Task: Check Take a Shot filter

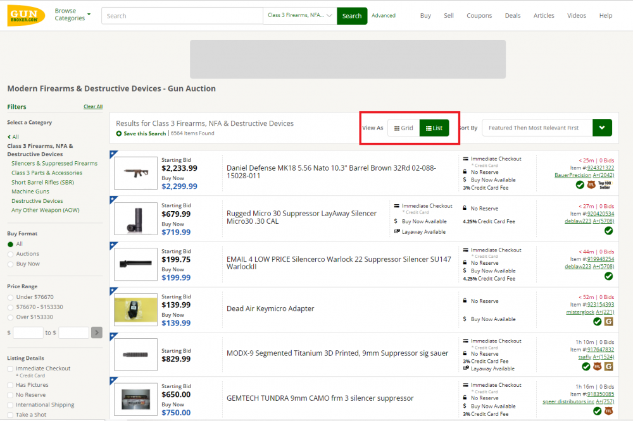Action: coord(10,415)
